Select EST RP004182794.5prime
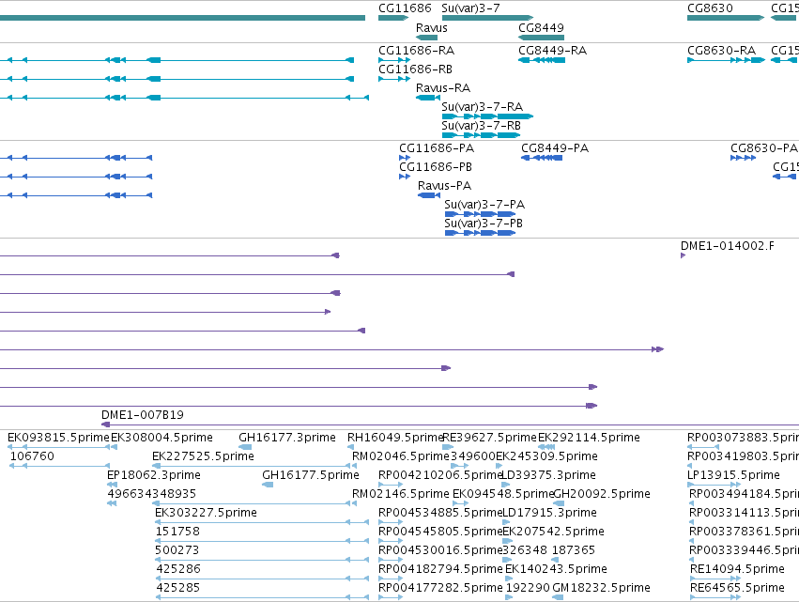The width and height of the screenshot is (799, 602). coord(391,579)
